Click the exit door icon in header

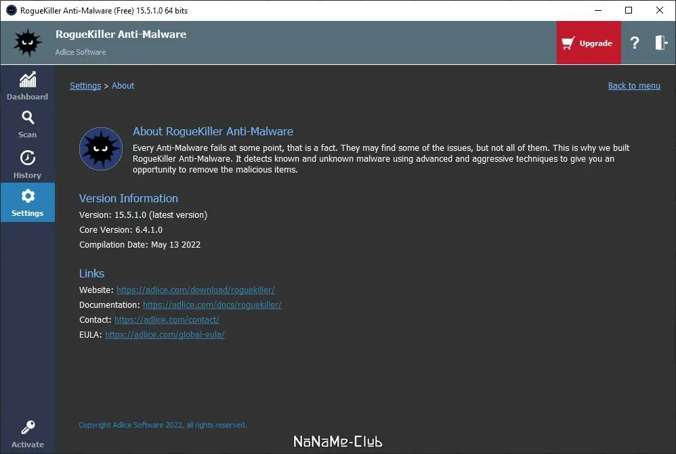[x=661, y=43]
